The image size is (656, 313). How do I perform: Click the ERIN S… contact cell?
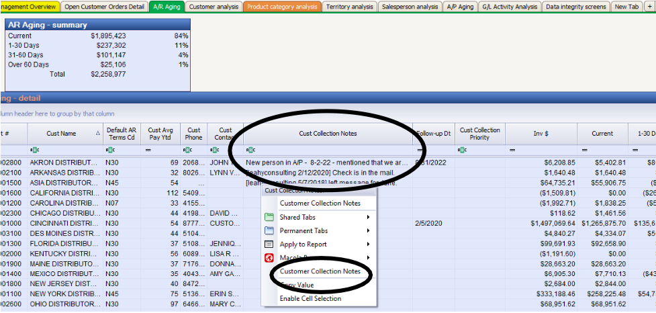[225, 294]
